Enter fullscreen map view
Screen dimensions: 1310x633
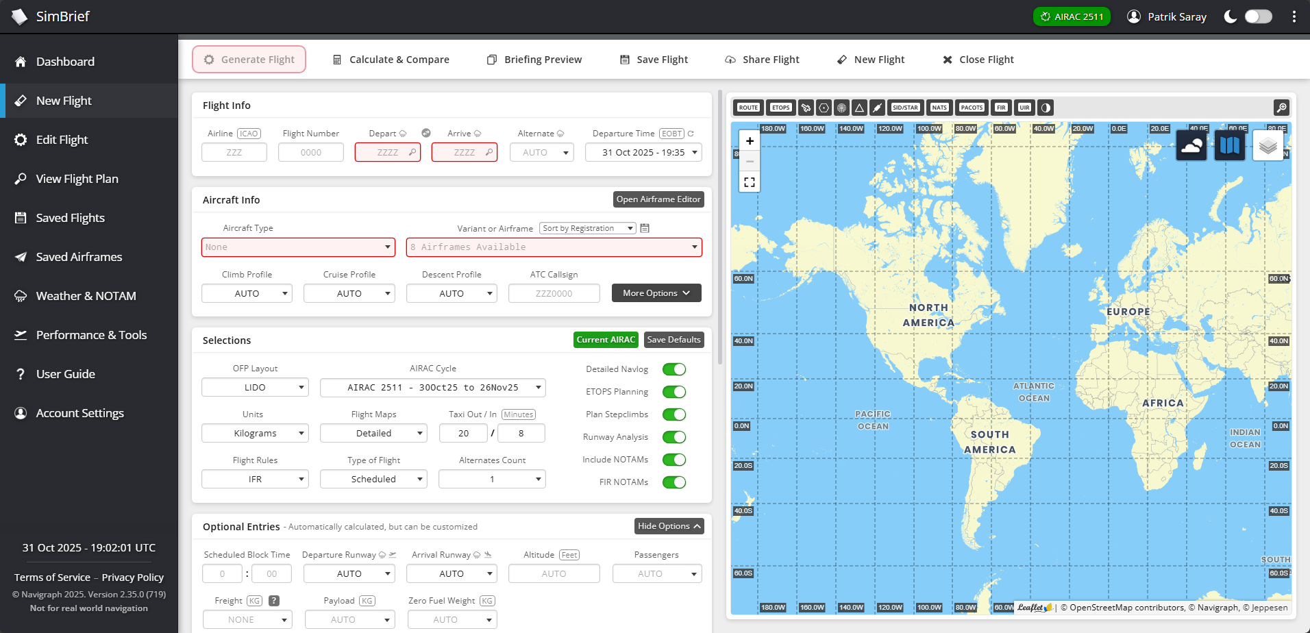[x=750, y=182]
